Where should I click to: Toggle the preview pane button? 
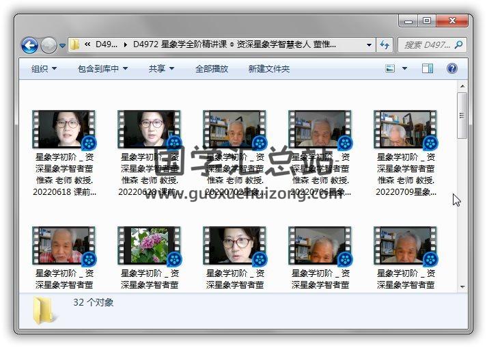click(428, 68)
